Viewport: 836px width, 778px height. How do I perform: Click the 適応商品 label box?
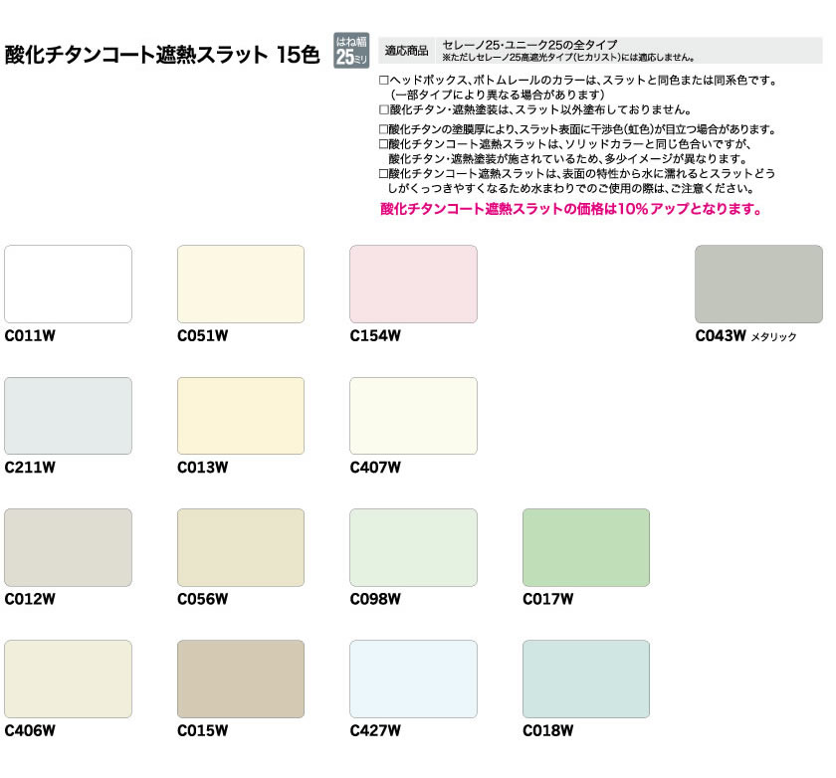pyautogui.click(x=406, y=51)
